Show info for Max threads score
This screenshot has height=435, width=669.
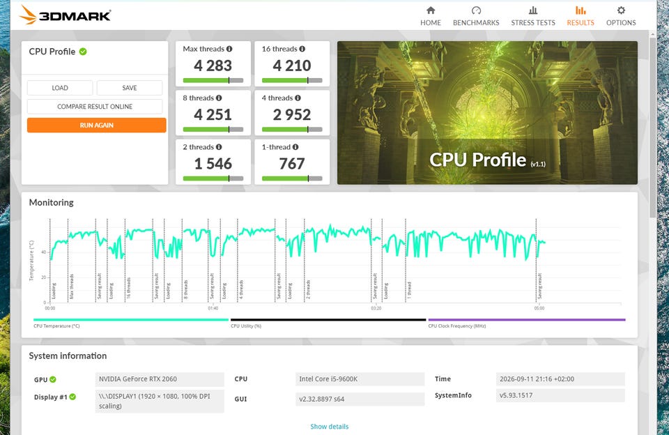pos(229,49)
